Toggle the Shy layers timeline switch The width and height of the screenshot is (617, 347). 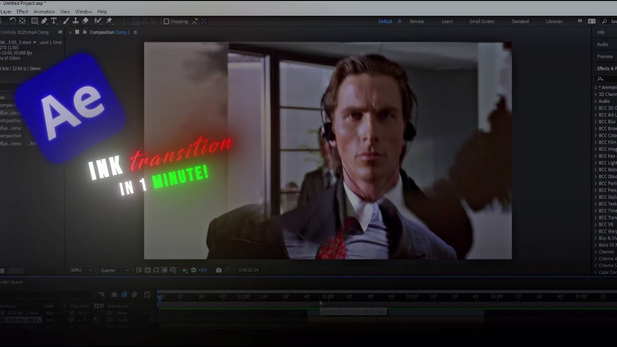pyautogui.click(x=114, y=294)
